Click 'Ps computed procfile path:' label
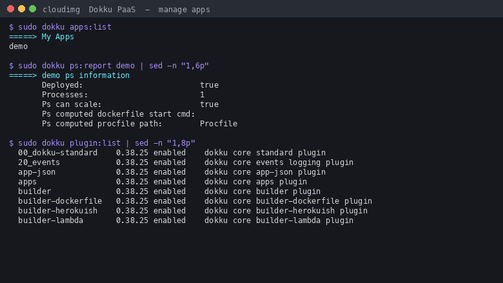This screenshot has height=283, width=503. point(102,124)
